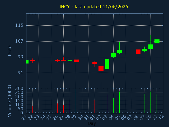
Task: Select the tall green candlestick for day 03
Action: tap(107, 64)
